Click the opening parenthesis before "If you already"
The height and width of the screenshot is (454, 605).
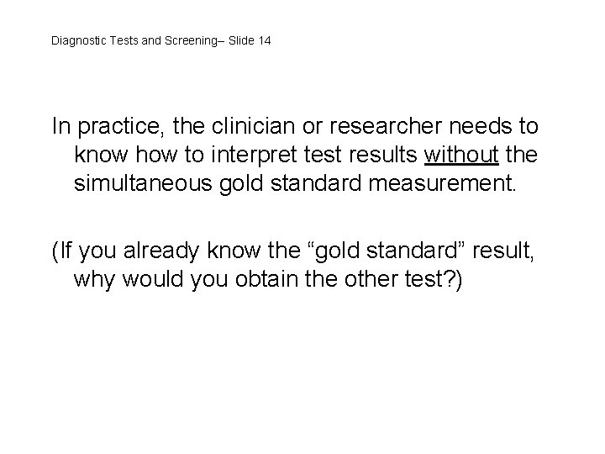55,251
